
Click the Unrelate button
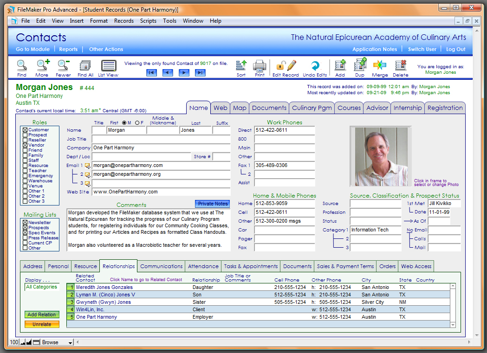[x=42, y=324]
